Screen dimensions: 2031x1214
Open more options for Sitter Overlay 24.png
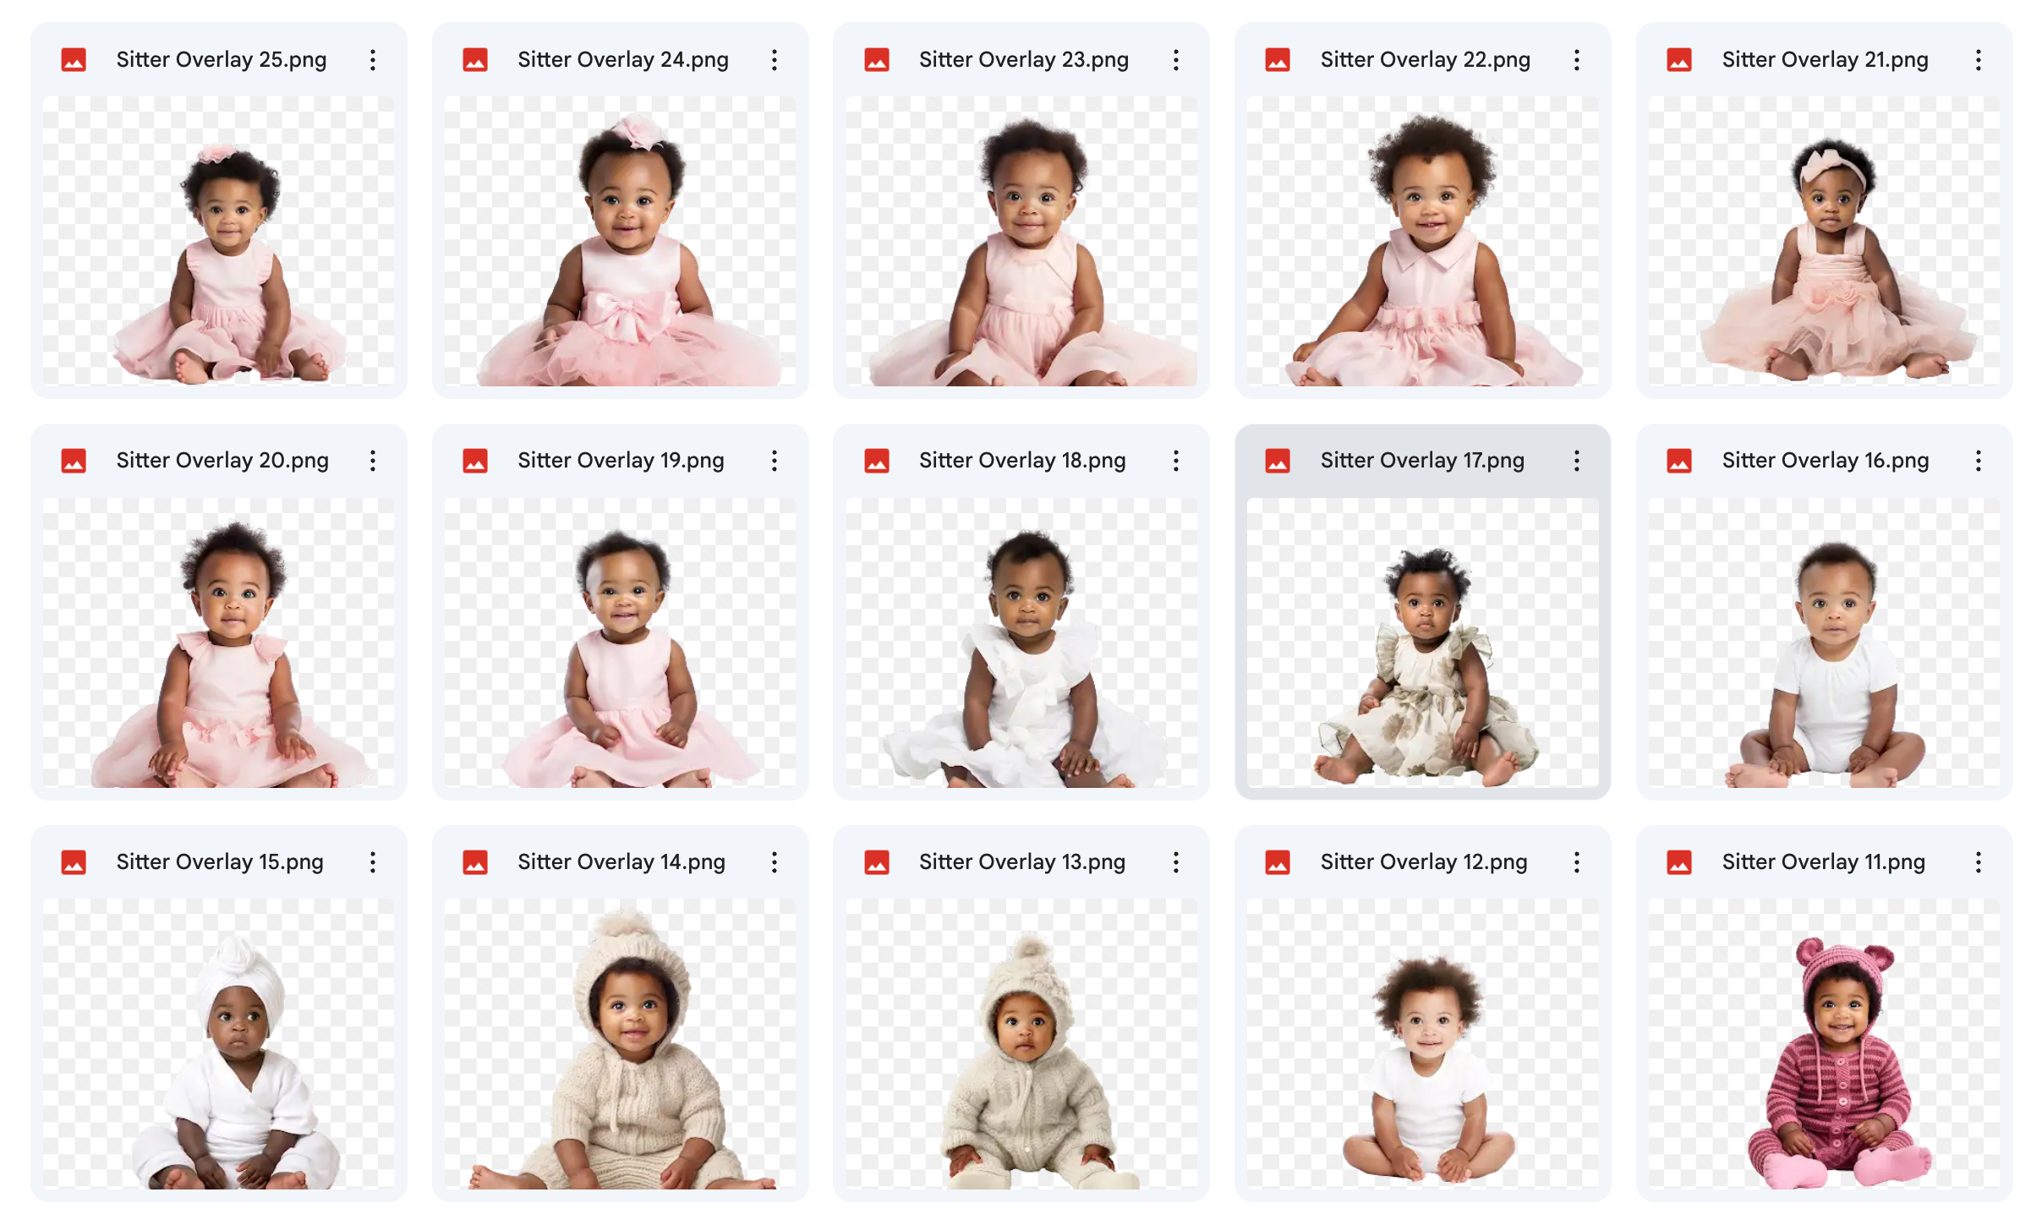(774, 60)
